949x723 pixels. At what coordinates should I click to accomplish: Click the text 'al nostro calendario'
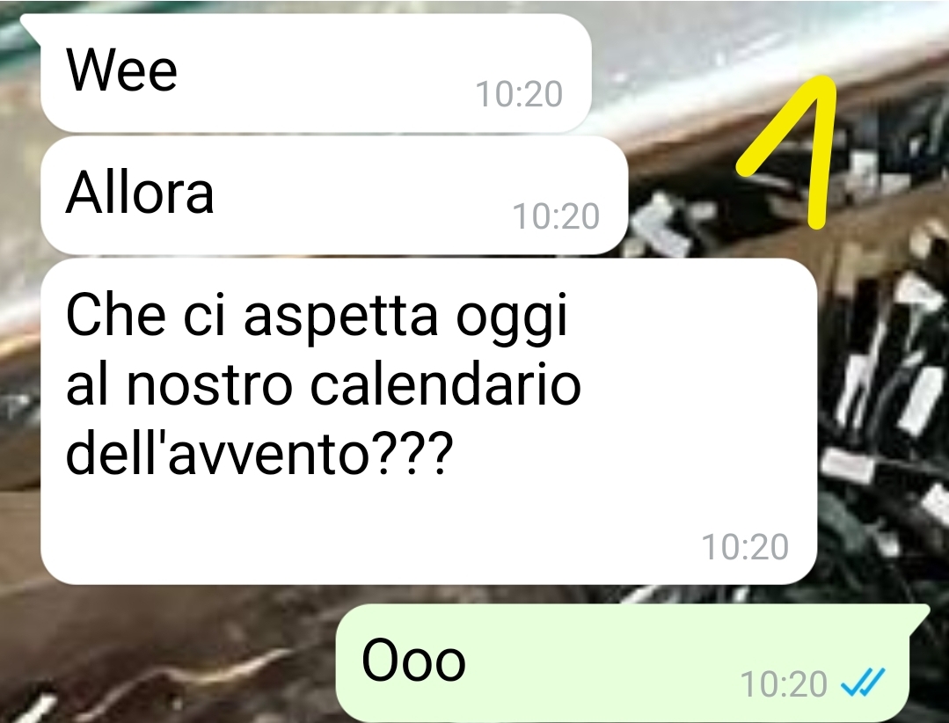pos(323,384)
